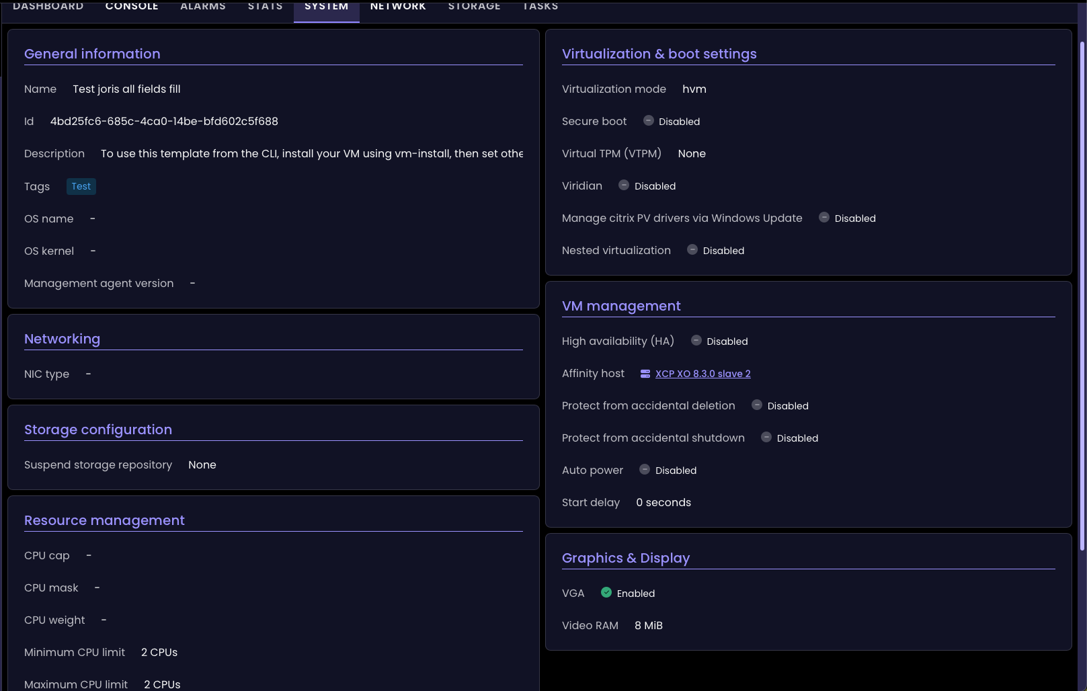Open the XCP XO 8.3.0 slave 2 link

[x=703, y=374]
